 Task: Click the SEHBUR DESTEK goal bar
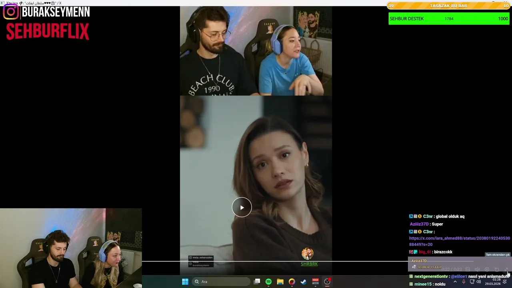448,18
